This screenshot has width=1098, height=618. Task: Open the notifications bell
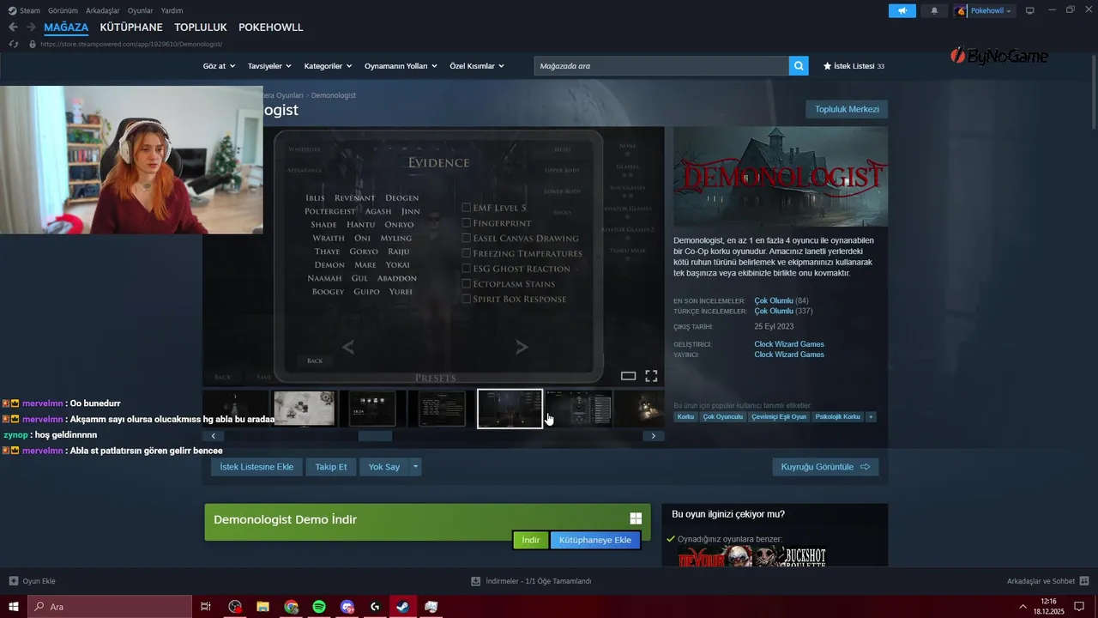pyautogui.click(x=934, y=10)
